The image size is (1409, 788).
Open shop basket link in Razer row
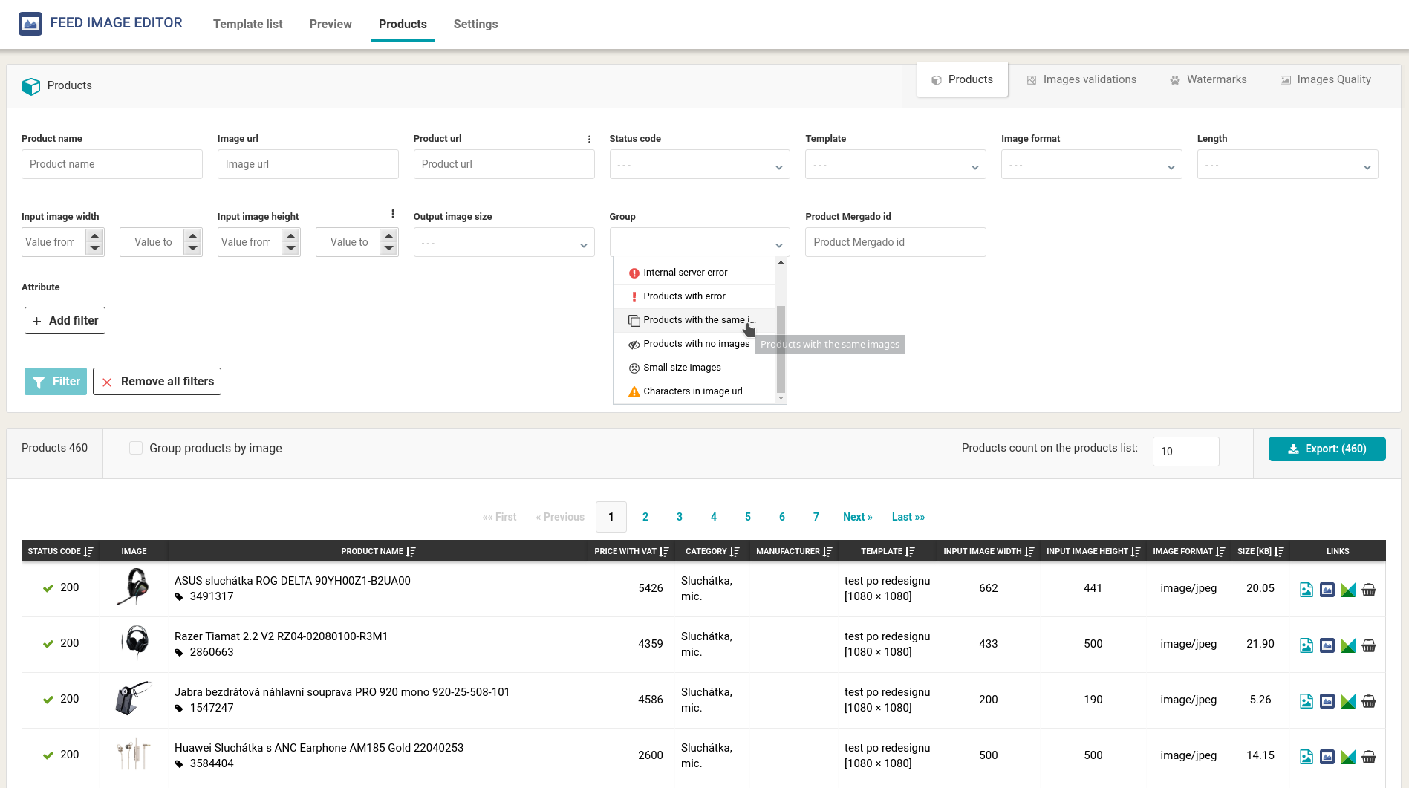1369,645
